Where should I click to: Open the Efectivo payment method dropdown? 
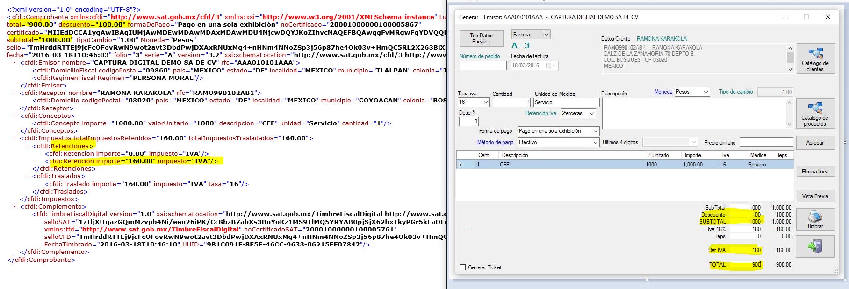point(558,142)
